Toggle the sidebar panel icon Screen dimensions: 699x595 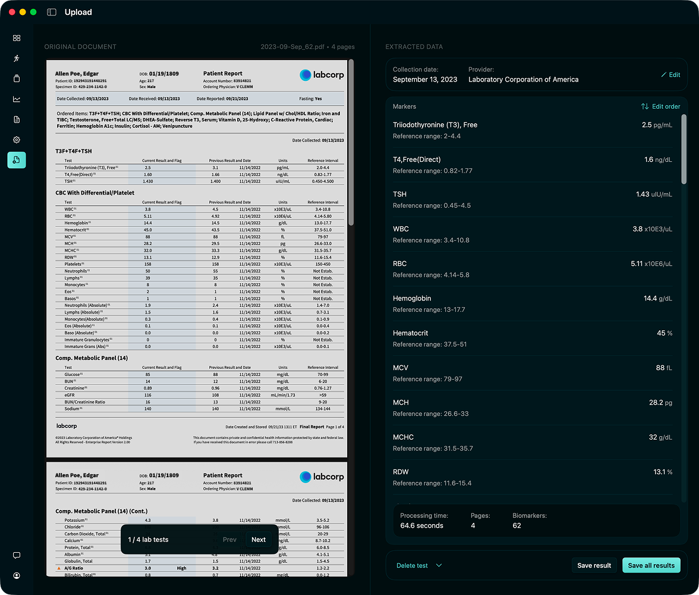[52, 12]
